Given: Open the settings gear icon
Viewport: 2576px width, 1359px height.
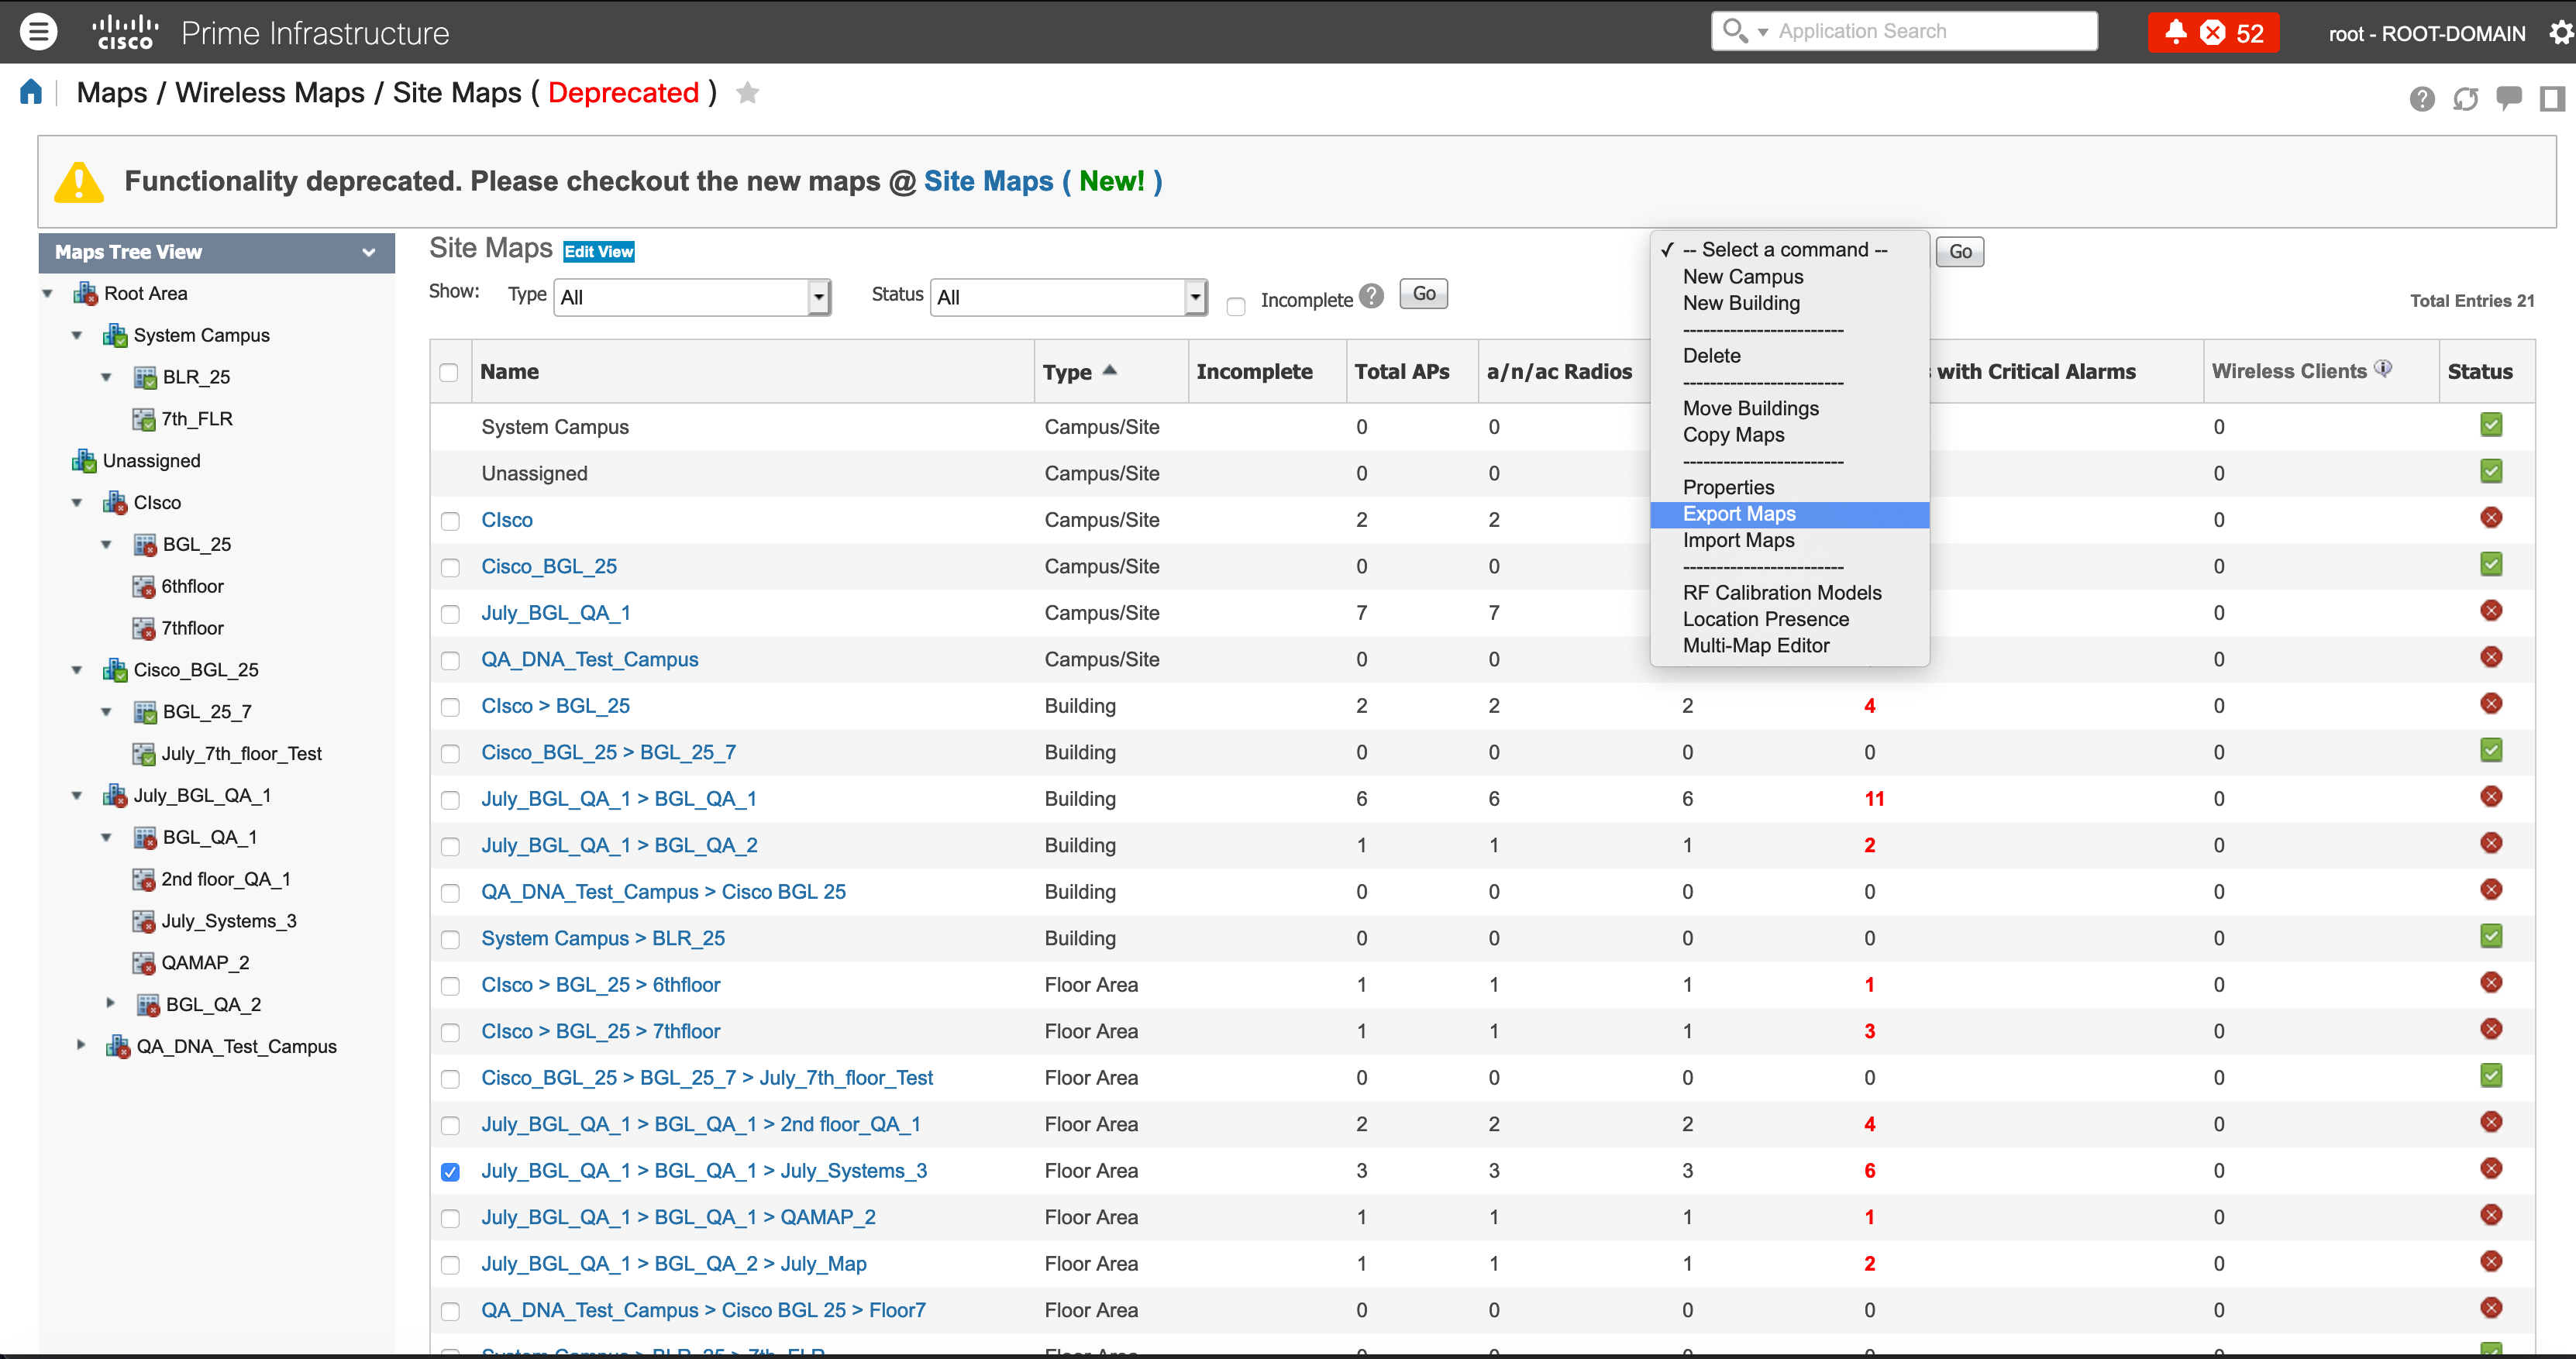Looking at the screenshot, I should point(2560,33).
